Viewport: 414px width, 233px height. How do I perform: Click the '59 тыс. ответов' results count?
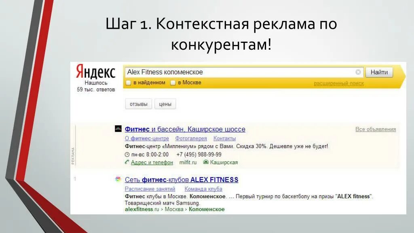pyautogui.click(x=96, y=89)
